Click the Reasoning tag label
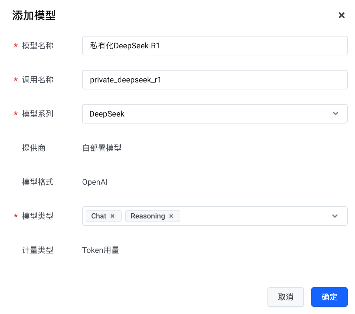 (x=148, y=216)
